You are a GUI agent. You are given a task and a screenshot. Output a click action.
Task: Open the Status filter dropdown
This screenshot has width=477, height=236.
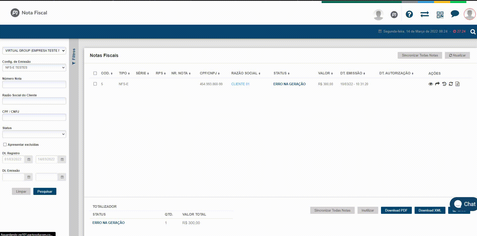(34, 134)
